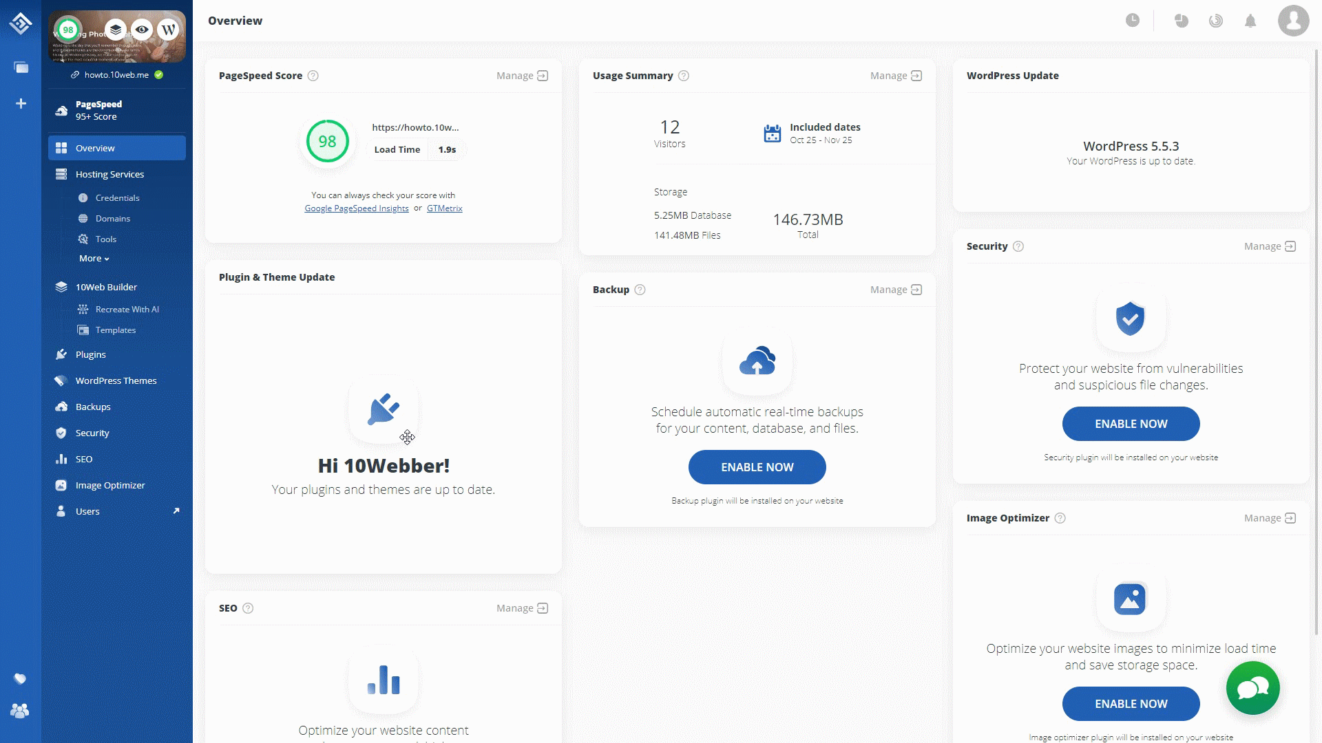The width and height of the screenshot is (1322, 743).
Task: Click the add website plus icon
Action: point(21,104)
